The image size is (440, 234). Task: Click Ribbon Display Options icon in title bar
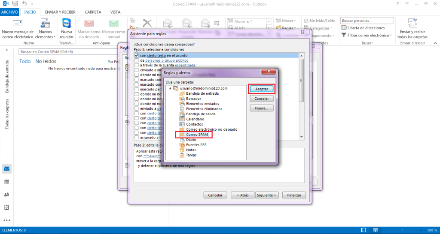(x=407, y=3)
